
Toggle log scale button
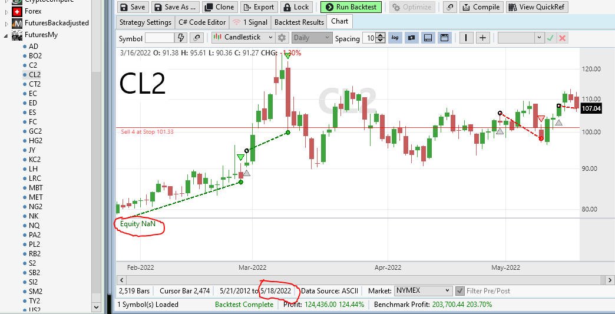(x=395, y=38)
